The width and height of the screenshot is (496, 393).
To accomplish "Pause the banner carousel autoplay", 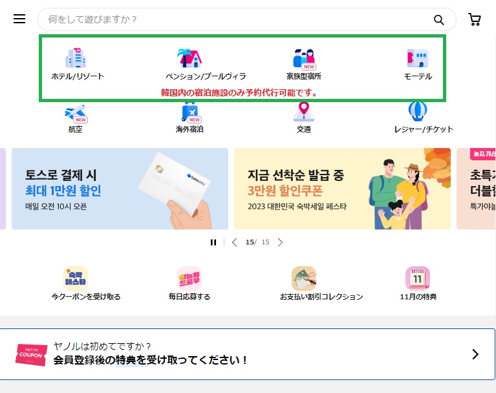I will pos(213,242).
